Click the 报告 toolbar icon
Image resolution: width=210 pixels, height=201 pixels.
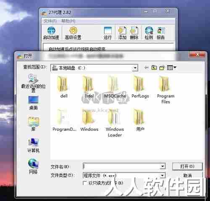tap(161, 33)
